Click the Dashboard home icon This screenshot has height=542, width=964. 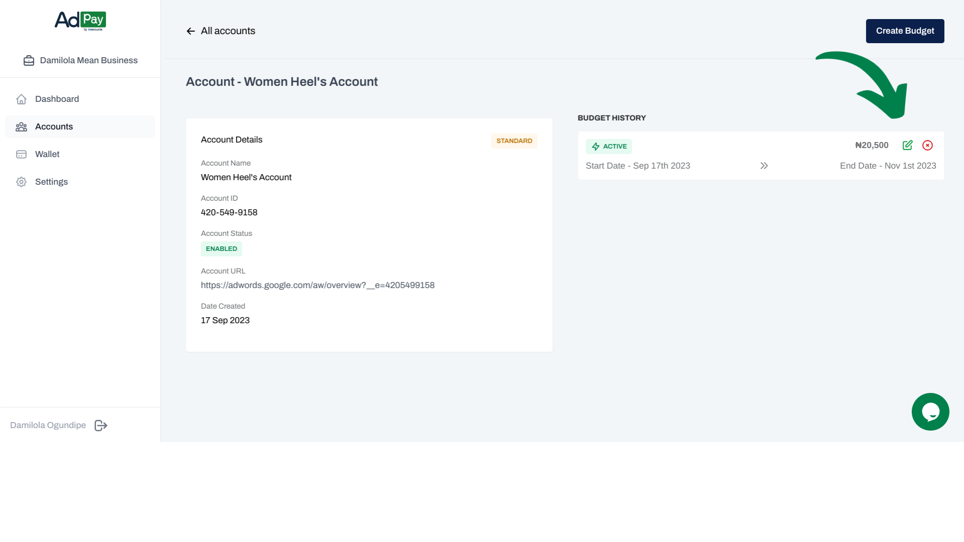[21, 99]
